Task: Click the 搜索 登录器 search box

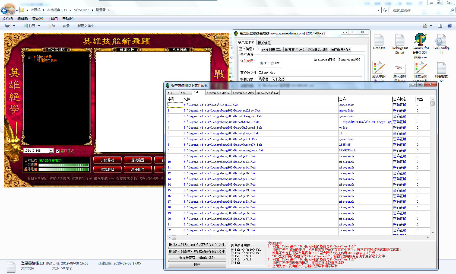Action: pyautogui.click(x=420, y=10)
